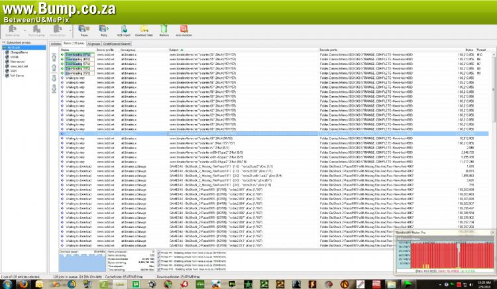Click the Pause toolbar icon
This screenshot has height=289, width=497.
84,30
